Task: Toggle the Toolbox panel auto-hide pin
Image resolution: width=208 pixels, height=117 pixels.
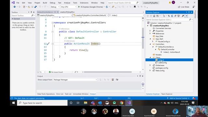Action: pos(31,12)
